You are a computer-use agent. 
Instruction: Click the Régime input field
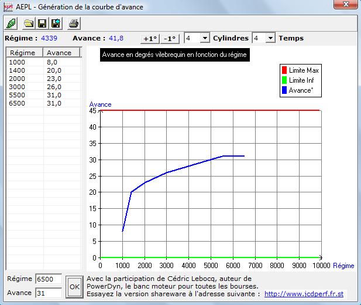pos(48,279)
